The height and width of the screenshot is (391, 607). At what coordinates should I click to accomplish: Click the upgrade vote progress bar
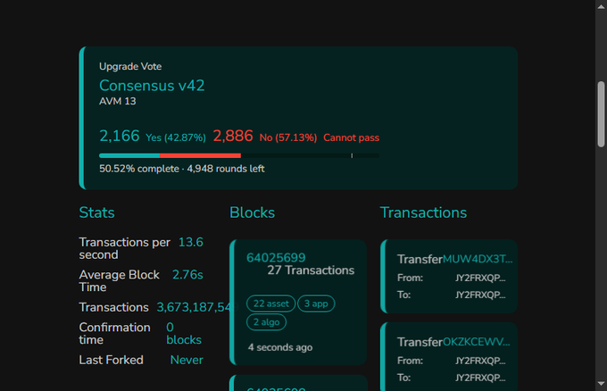click(x=239, y=155)
